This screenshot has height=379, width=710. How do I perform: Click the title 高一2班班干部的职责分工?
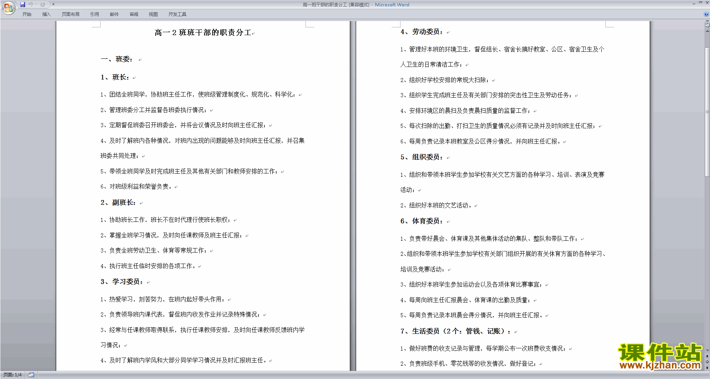(203, 33)
